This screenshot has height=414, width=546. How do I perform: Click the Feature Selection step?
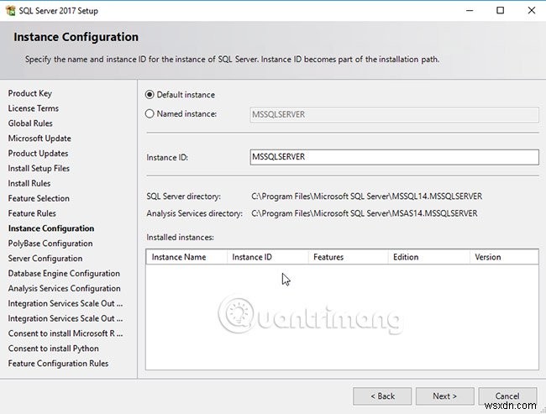pyautogui.click(x=39, y=198)
